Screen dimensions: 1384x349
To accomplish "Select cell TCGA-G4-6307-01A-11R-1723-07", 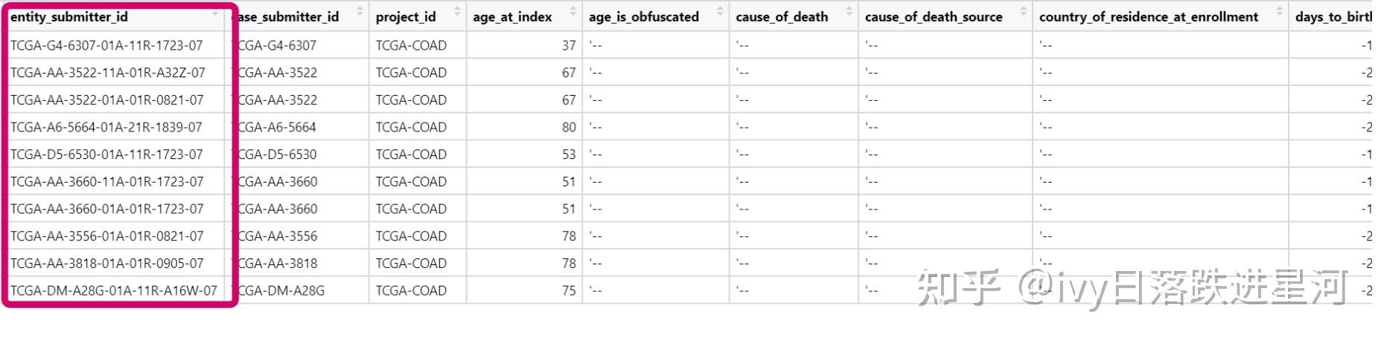I will pos(106,45).
